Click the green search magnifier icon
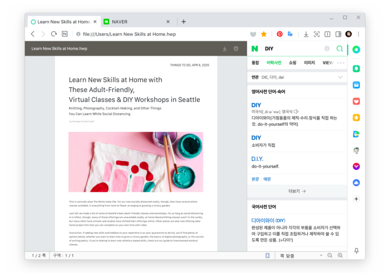This screenshot has width=390, height=273. (339, 49)
